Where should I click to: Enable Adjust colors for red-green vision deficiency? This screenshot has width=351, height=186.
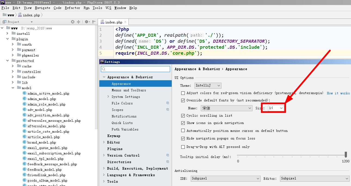[x=183, y=93]
